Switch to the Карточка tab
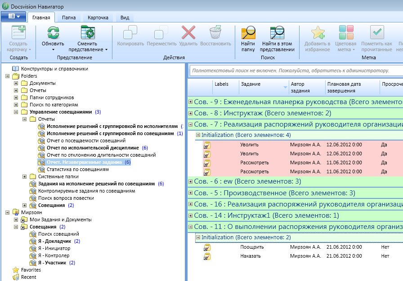The height and width of the screenshot is (281, 403). point(98,18)
